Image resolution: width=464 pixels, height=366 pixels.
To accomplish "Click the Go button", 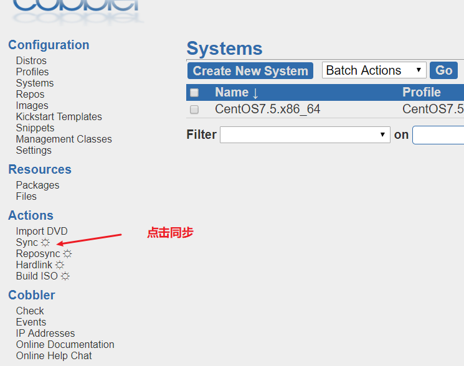I will pos(443,70).
